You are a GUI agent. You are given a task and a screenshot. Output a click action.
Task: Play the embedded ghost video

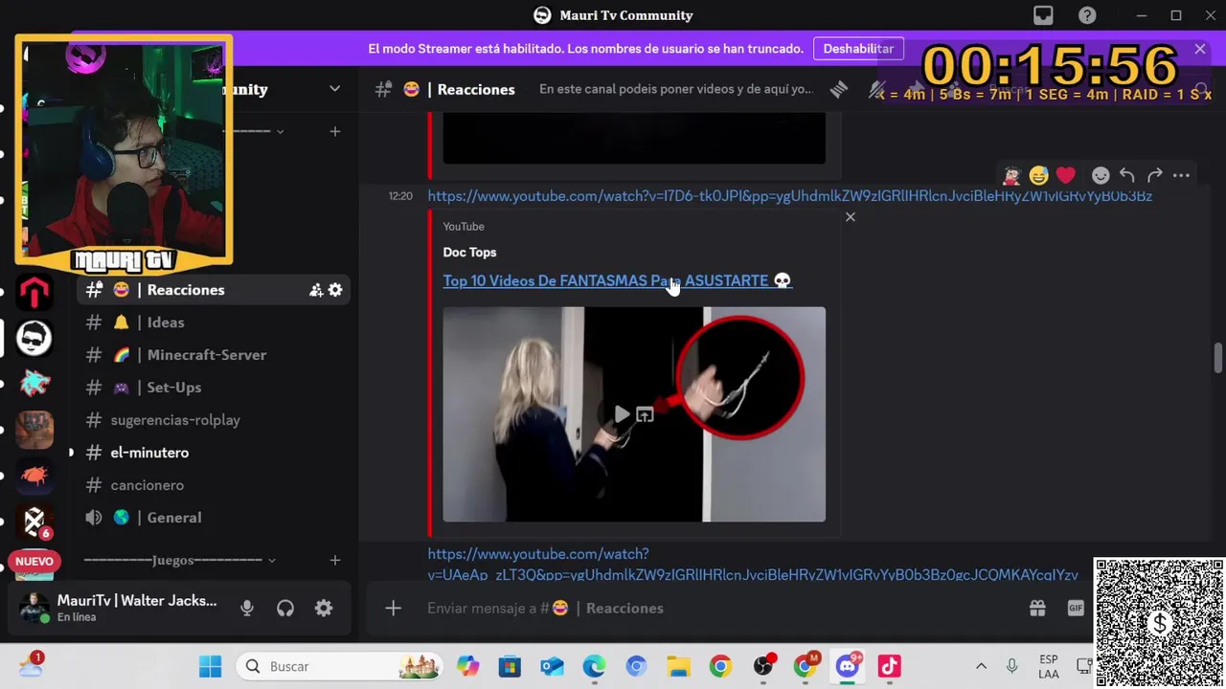[622, 414]
